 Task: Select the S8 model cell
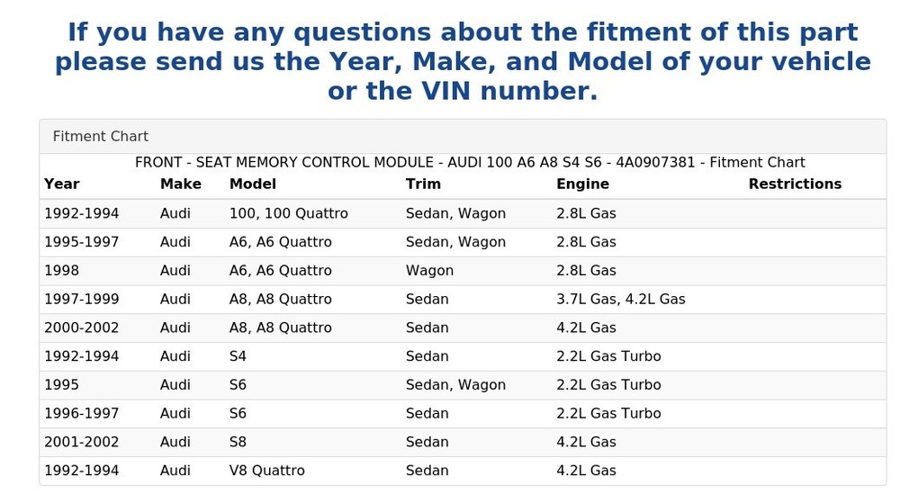pos(238,442)
